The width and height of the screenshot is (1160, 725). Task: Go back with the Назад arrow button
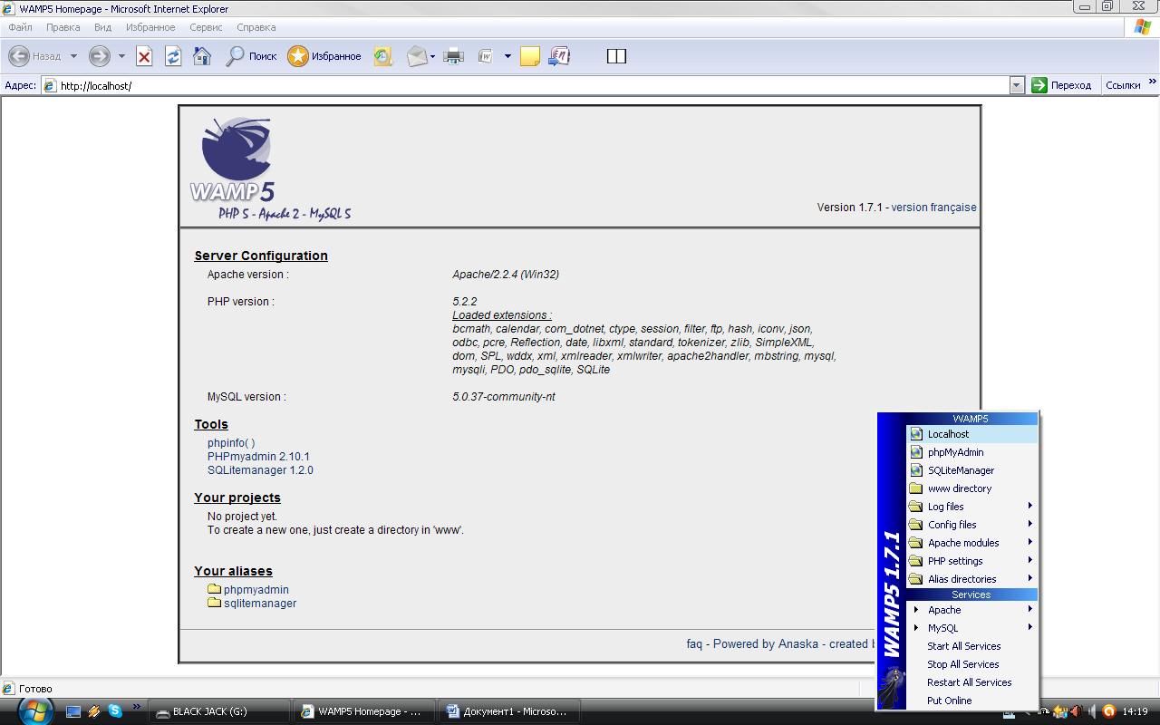pos(34,56)
